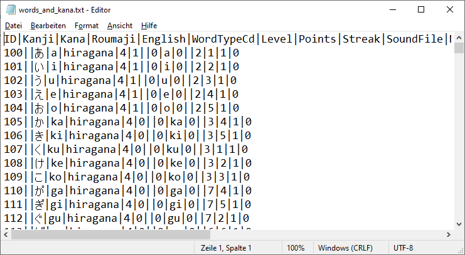
Task: Click the line starting with 102
Action: (120, 81)
